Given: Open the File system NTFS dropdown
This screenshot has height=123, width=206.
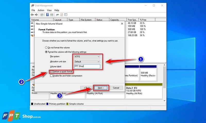Looking at the screenshot, I should 87,57.
